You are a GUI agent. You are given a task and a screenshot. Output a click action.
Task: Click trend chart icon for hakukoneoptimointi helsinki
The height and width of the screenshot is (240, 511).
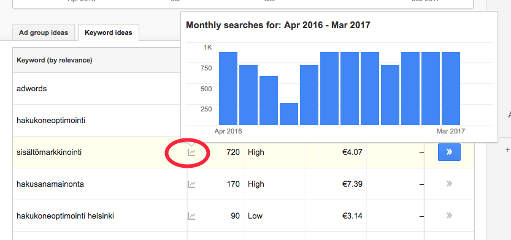[x=191, y=216]
